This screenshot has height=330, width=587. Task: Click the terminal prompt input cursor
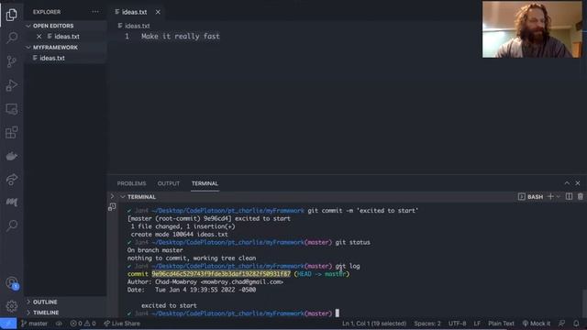pos(337,313)
